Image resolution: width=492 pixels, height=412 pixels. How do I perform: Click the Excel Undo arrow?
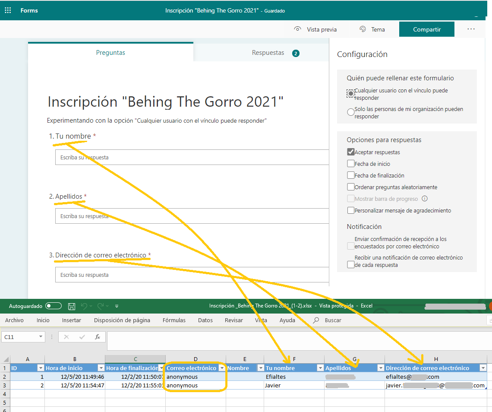(x=84, y=306)
